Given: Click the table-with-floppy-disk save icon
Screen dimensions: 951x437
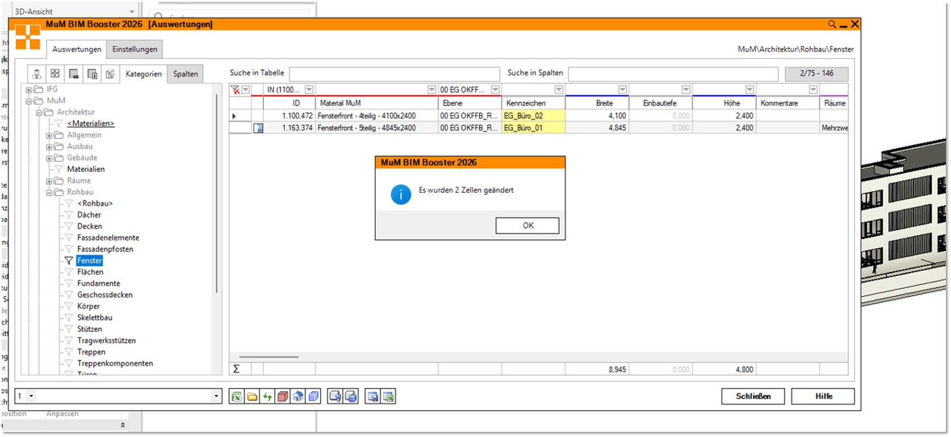Looking at the screenshot, I should point(373,397).
